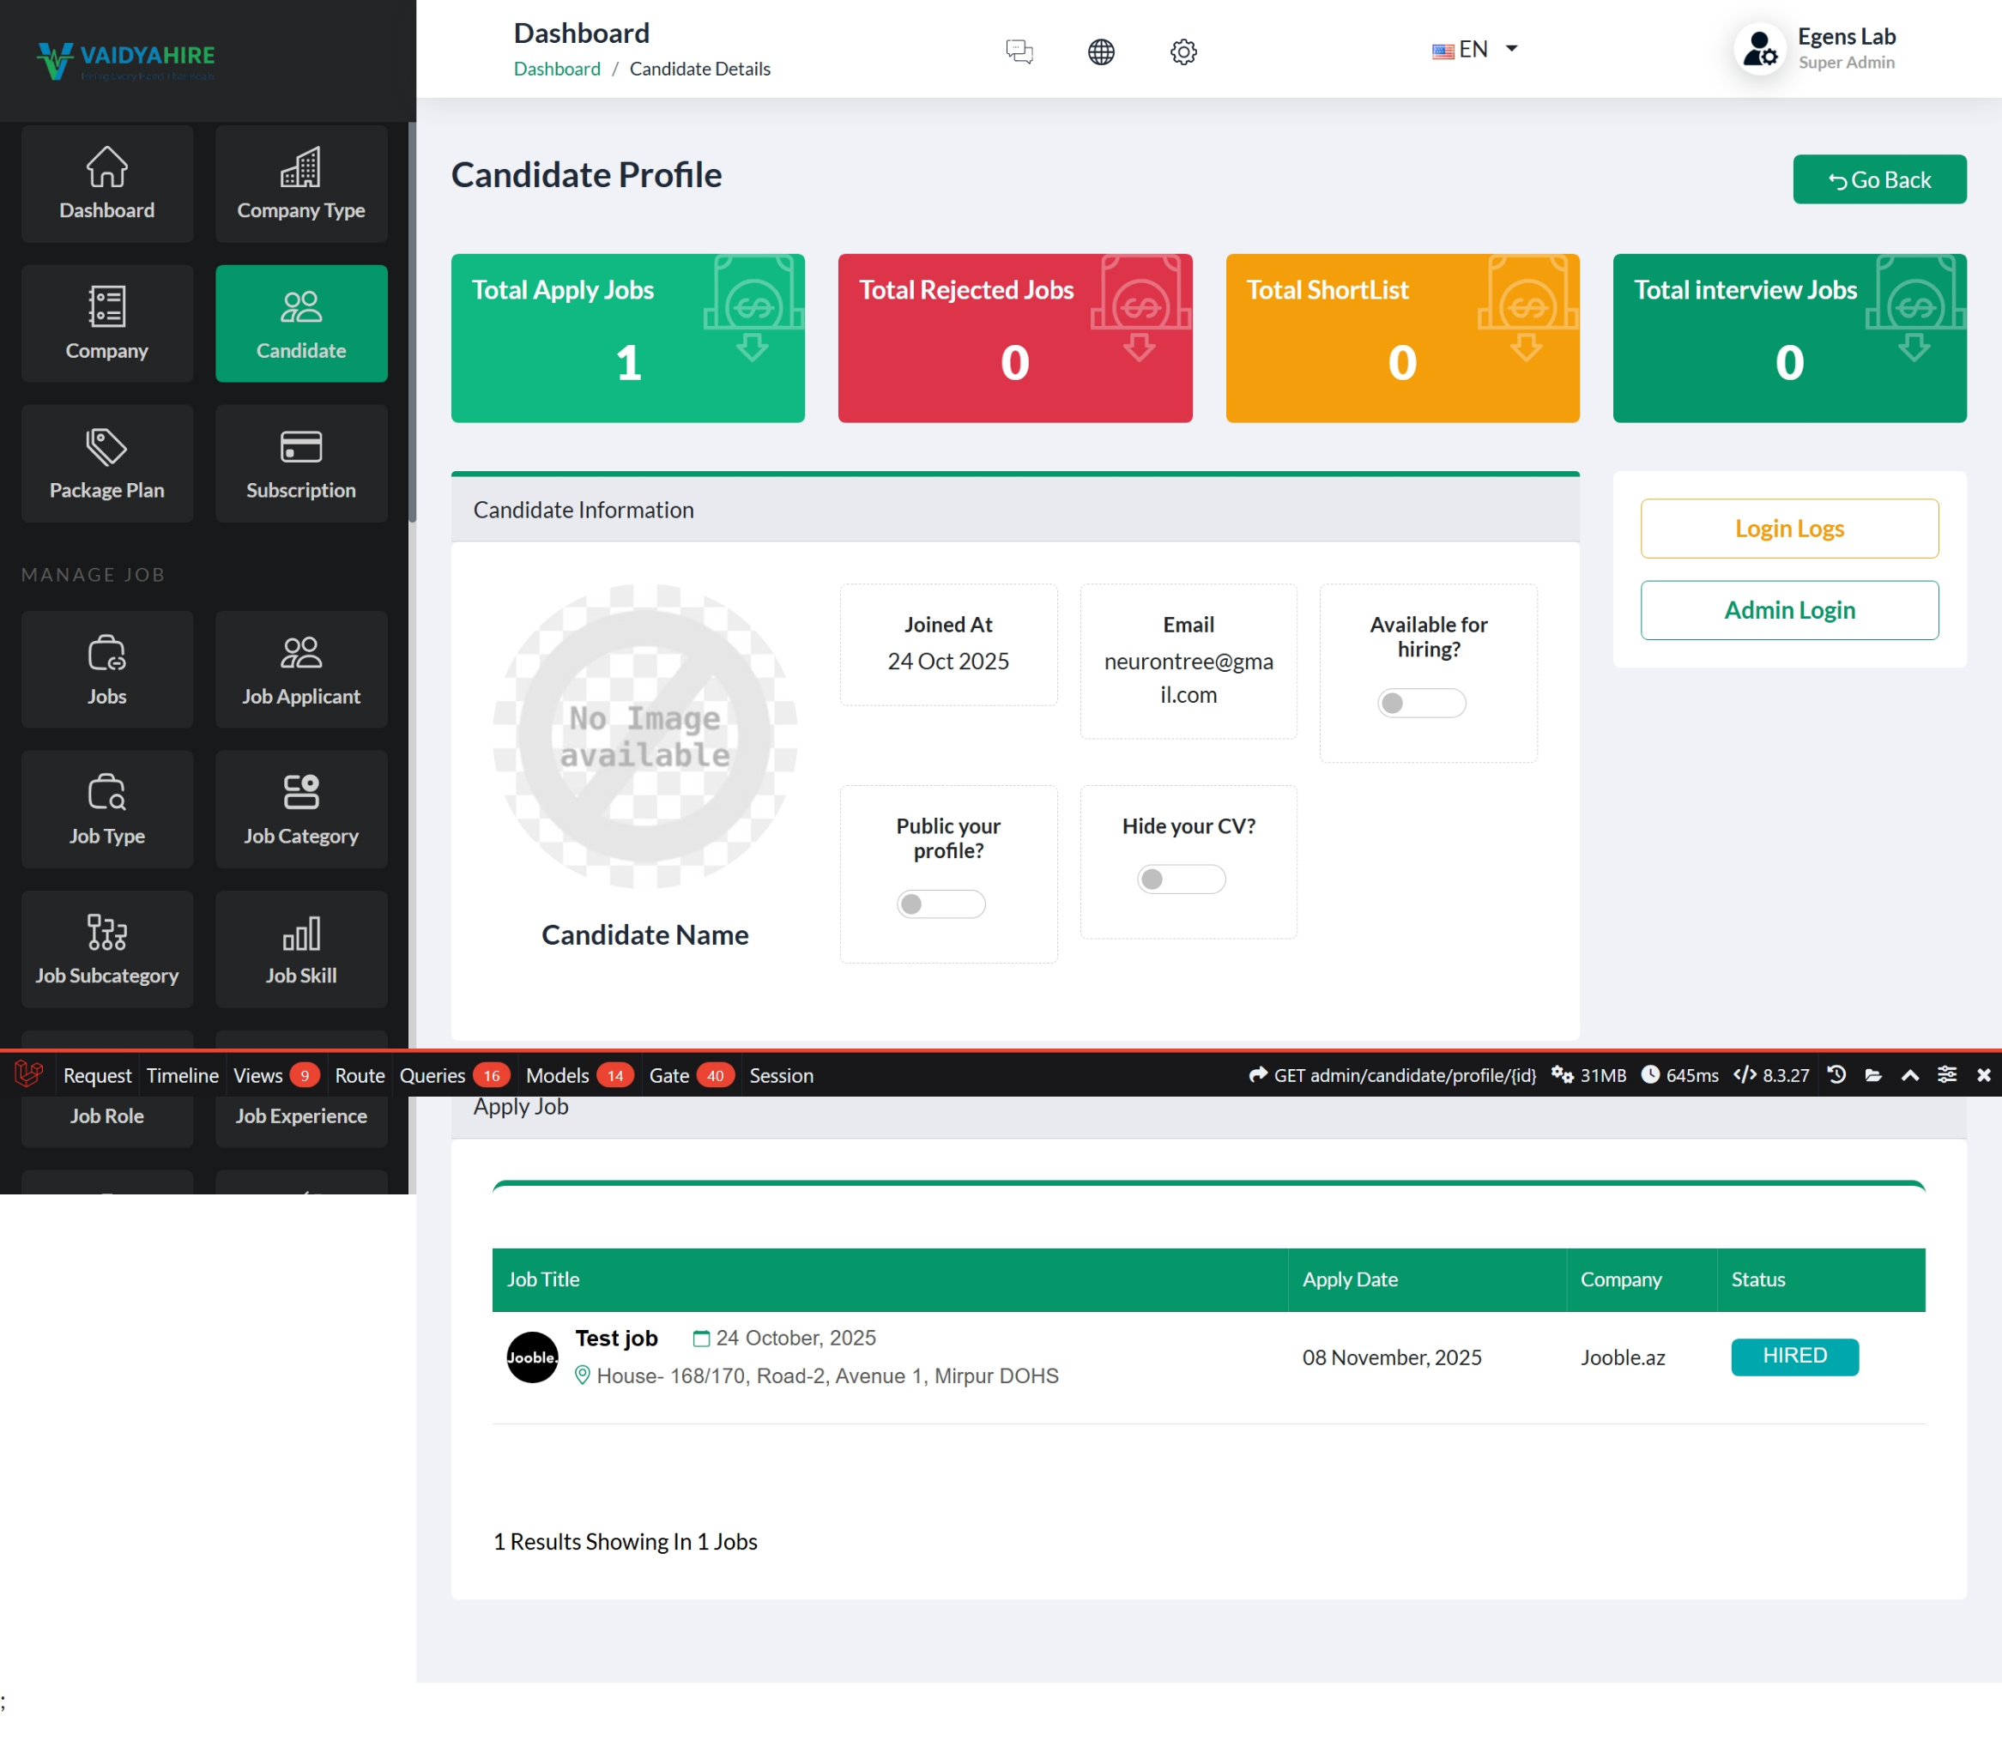Expand EN language dropdown
Viewport: 2002px width, 1759px height.
[1474, 49]
